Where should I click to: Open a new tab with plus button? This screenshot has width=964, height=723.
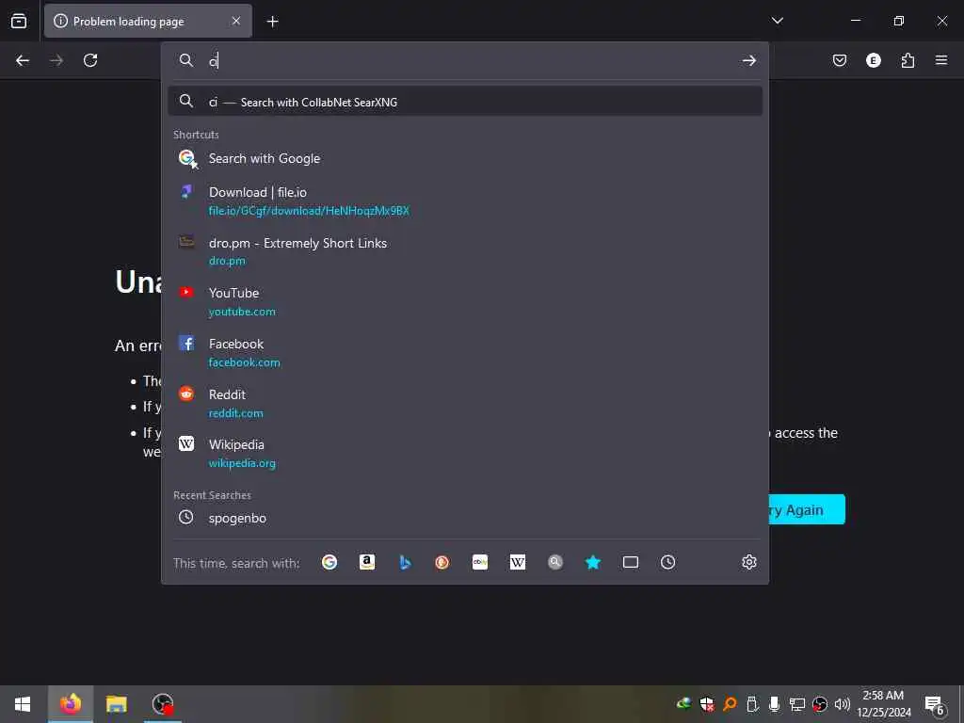272,22
